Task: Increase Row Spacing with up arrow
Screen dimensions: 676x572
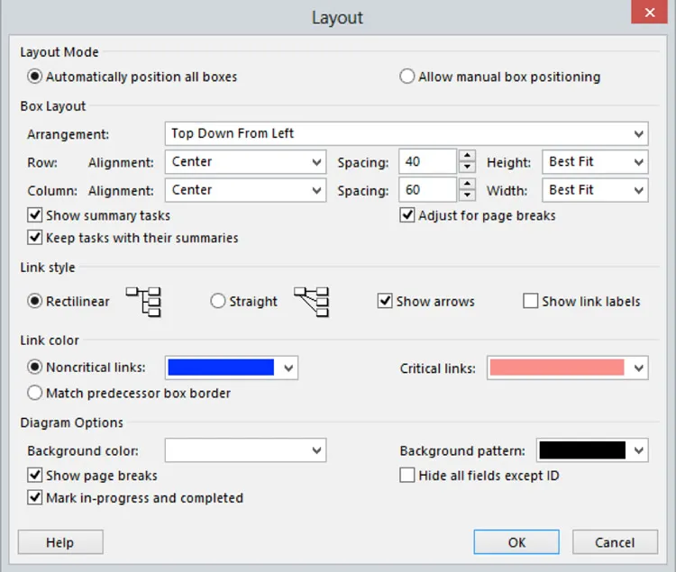Action: coord(467,157)
